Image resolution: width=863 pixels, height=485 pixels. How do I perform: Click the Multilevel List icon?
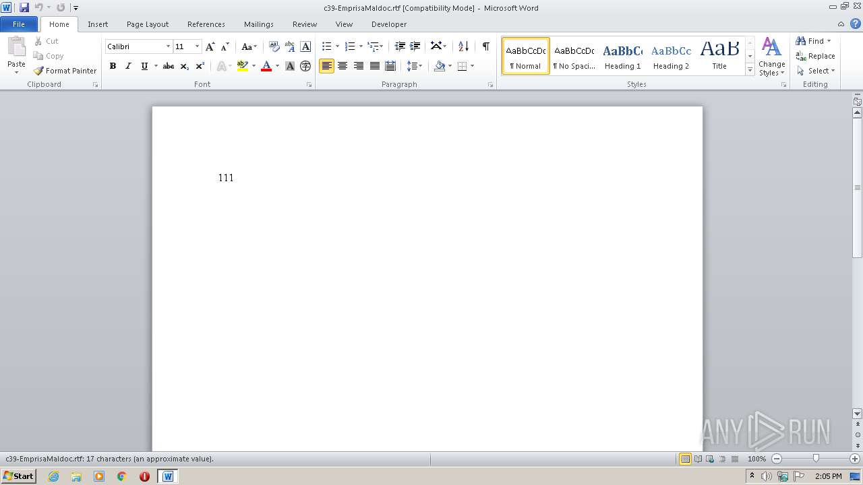click(373, 46)
